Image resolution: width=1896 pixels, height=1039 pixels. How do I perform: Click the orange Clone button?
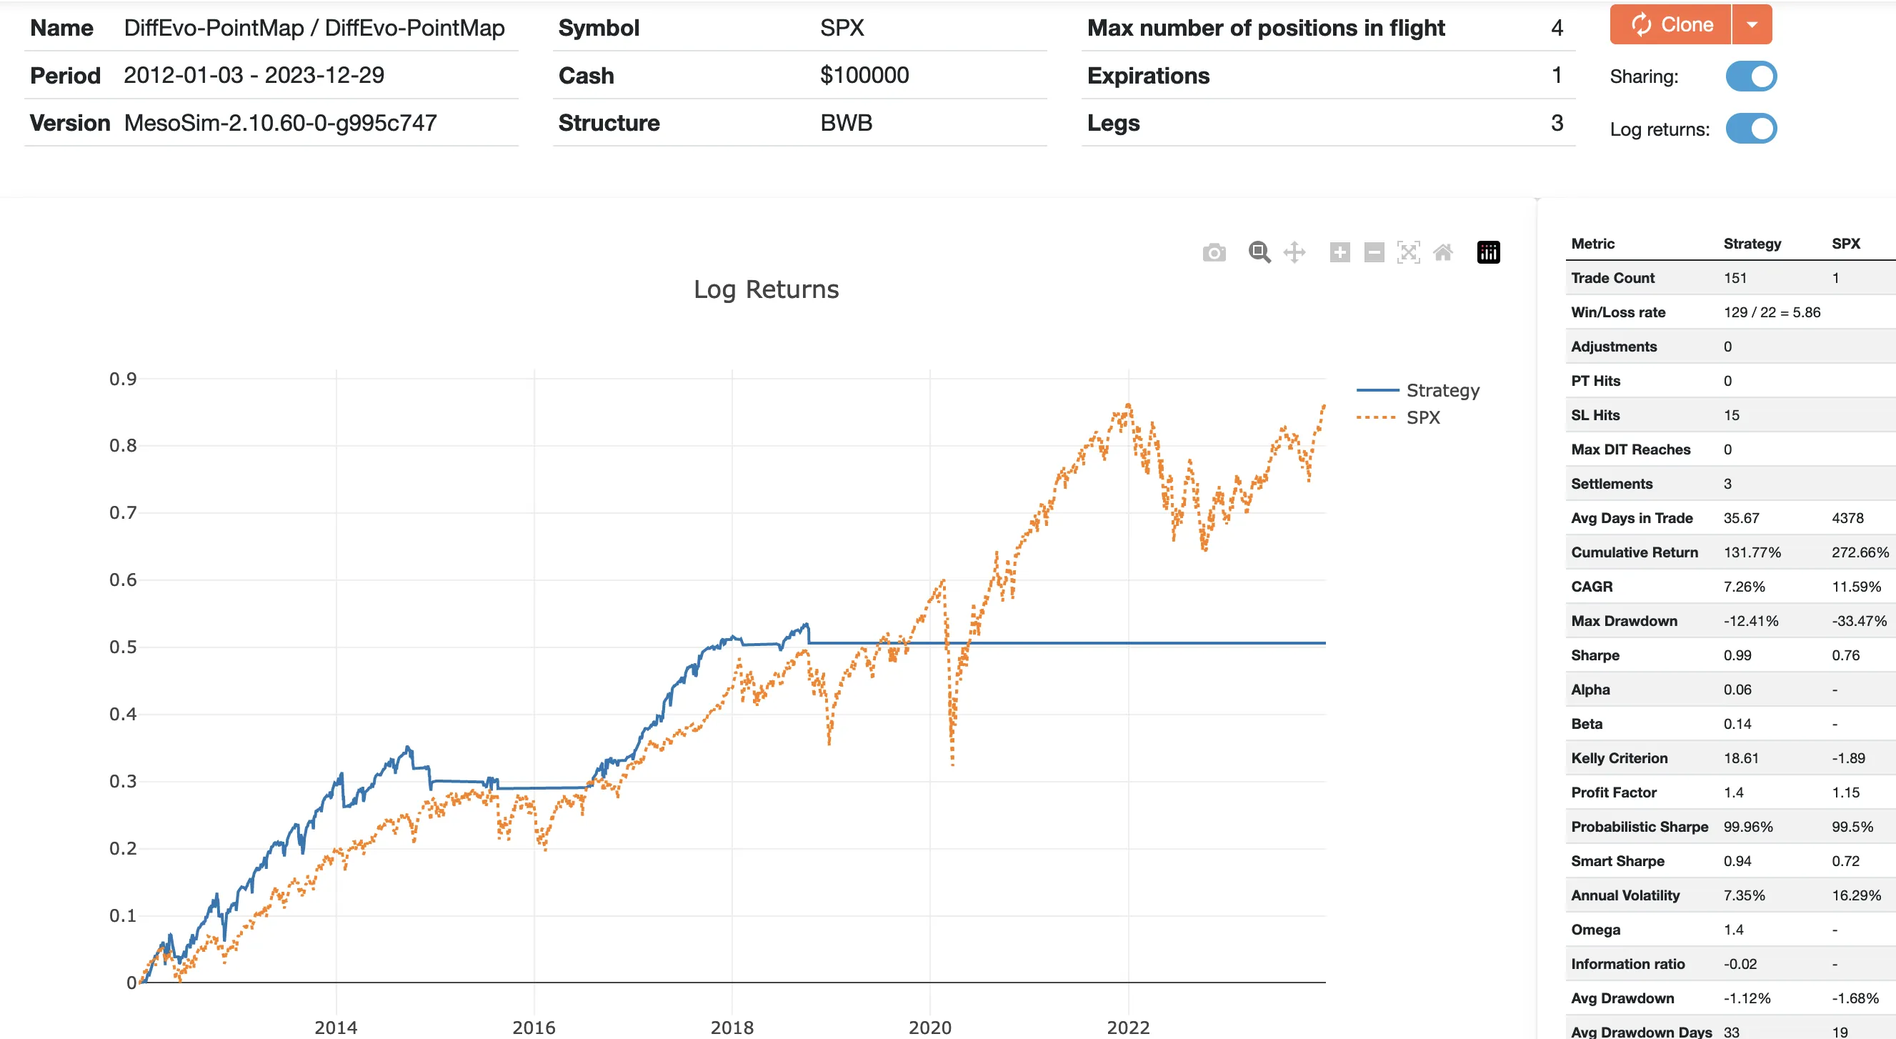coord(1671,25)
